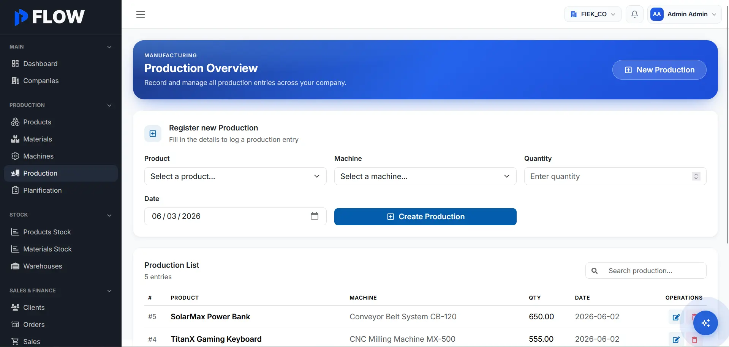Screen dimensions: 729x347
Task: Focus the Enter quantity field
Action: coord(615,176)
